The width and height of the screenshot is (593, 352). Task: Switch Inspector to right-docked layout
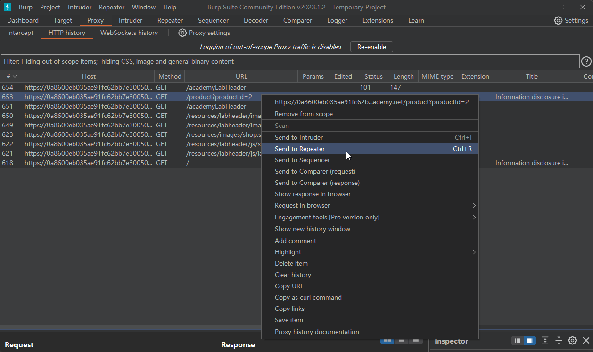tap(529, 341)
